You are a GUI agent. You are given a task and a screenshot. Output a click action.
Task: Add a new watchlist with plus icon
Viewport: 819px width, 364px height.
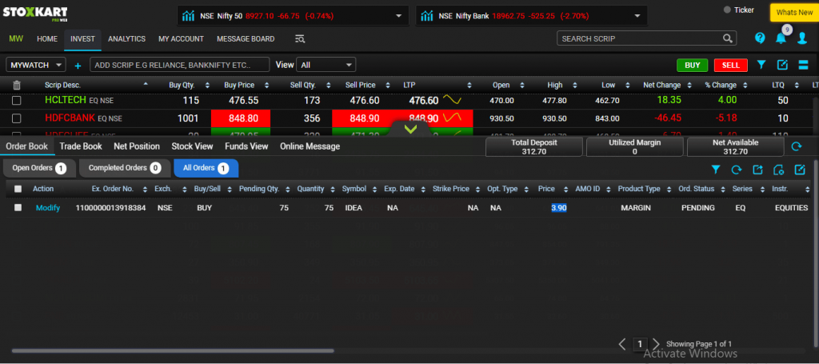pos(78,66)
